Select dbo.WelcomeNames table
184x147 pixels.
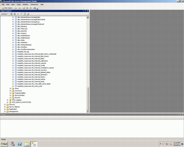(x=24, y=45)
